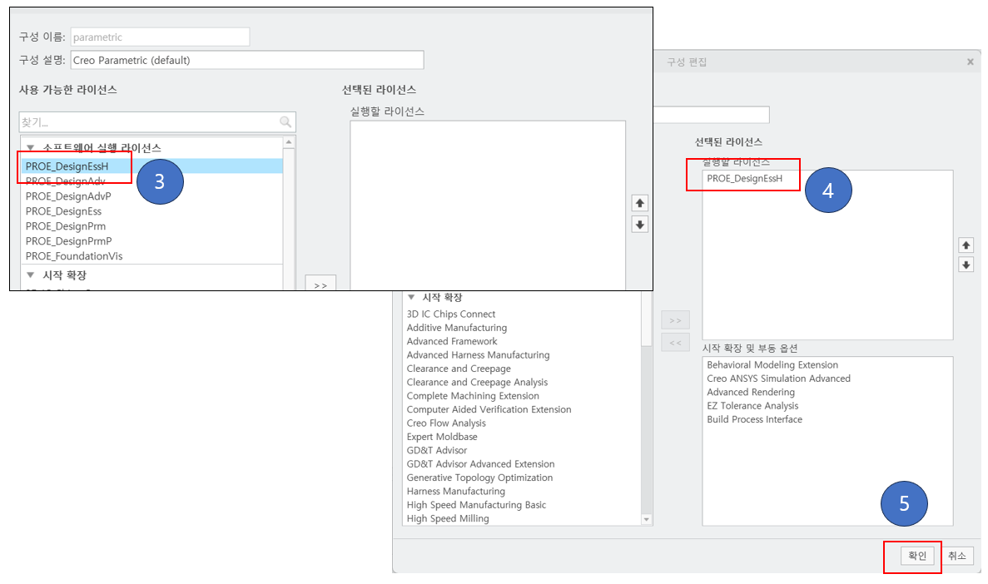Select Clearance and Creepage Analysis entry
988x584 pixels.
477,383
